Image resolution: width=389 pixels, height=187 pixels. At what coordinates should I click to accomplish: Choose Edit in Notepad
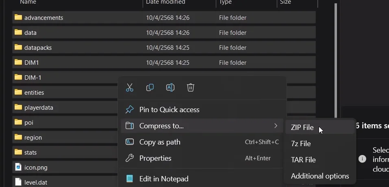(x=164, y=178)
